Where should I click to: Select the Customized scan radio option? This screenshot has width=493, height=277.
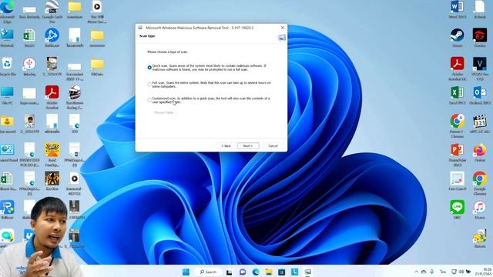[x=149, y=100]
